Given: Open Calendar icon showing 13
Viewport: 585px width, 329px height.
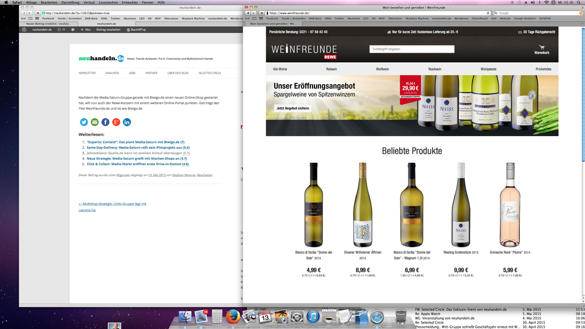Looking at the screenshot, I should coord(265,317).
